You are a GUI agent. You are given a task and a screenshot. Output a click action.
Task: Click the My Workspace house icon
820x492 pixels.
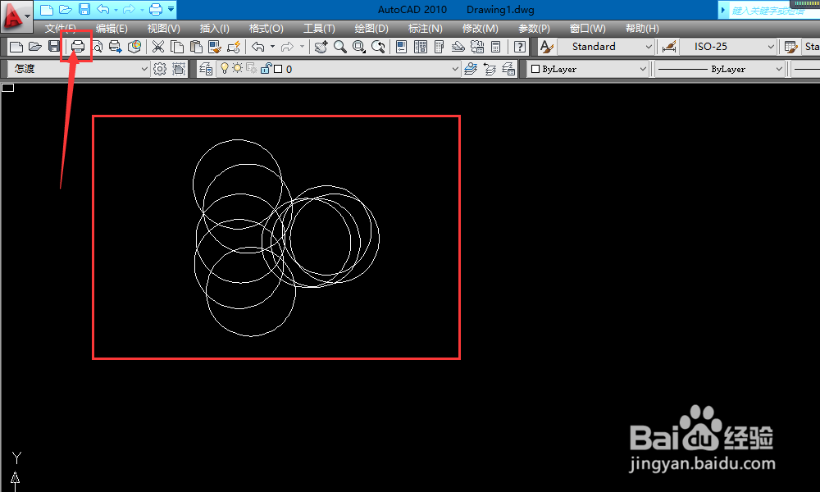(x=179, y=69)
